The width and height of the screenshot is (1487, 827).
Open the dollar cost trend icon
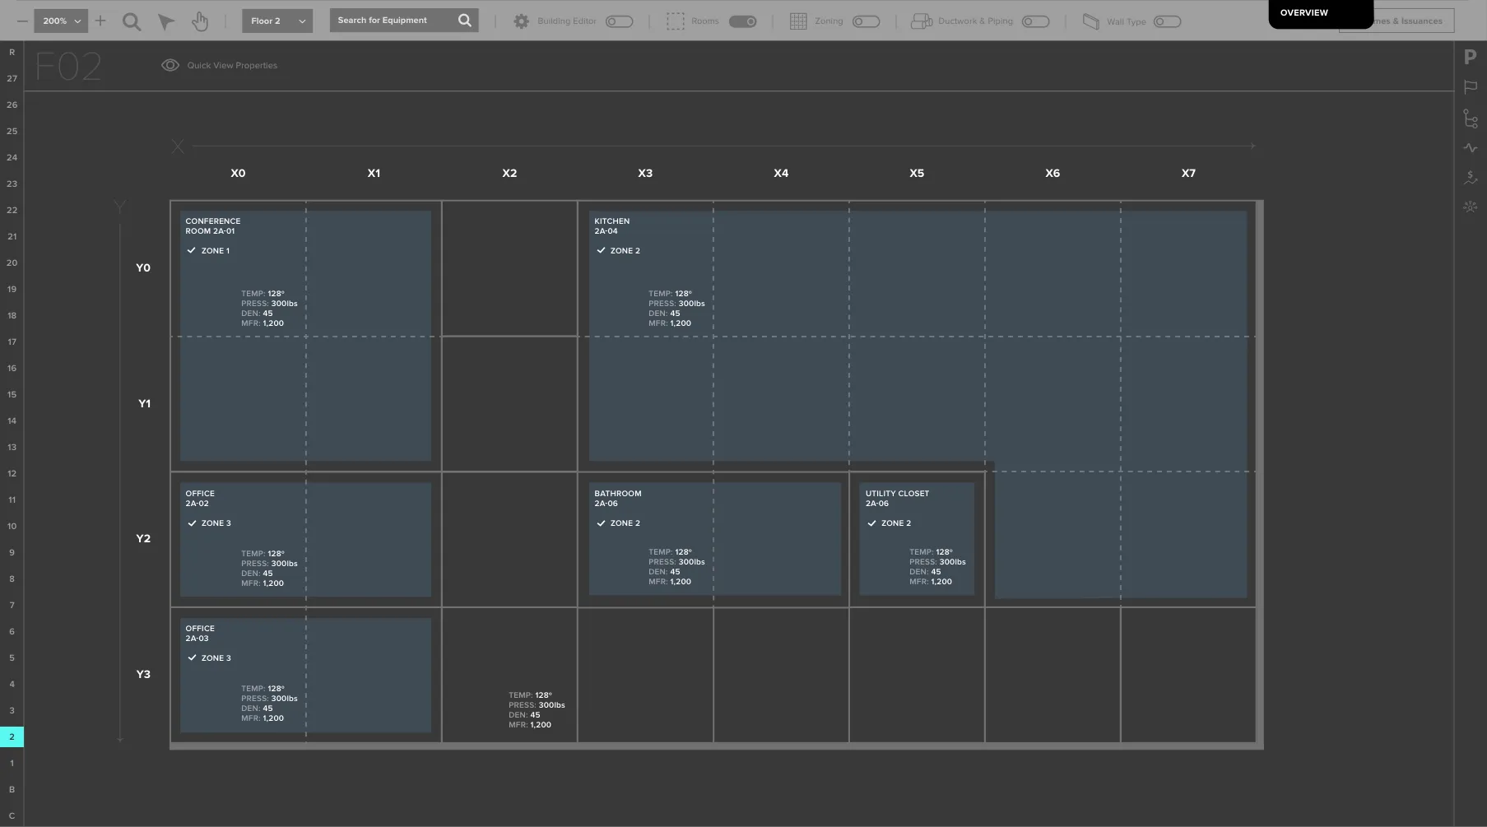pyautogui.click(x=1471, y=177)
